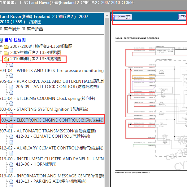This screenshot has width=187, height=187.
Task: Open 413-13 PARKING AID diagram
Action: pos(51,181)
